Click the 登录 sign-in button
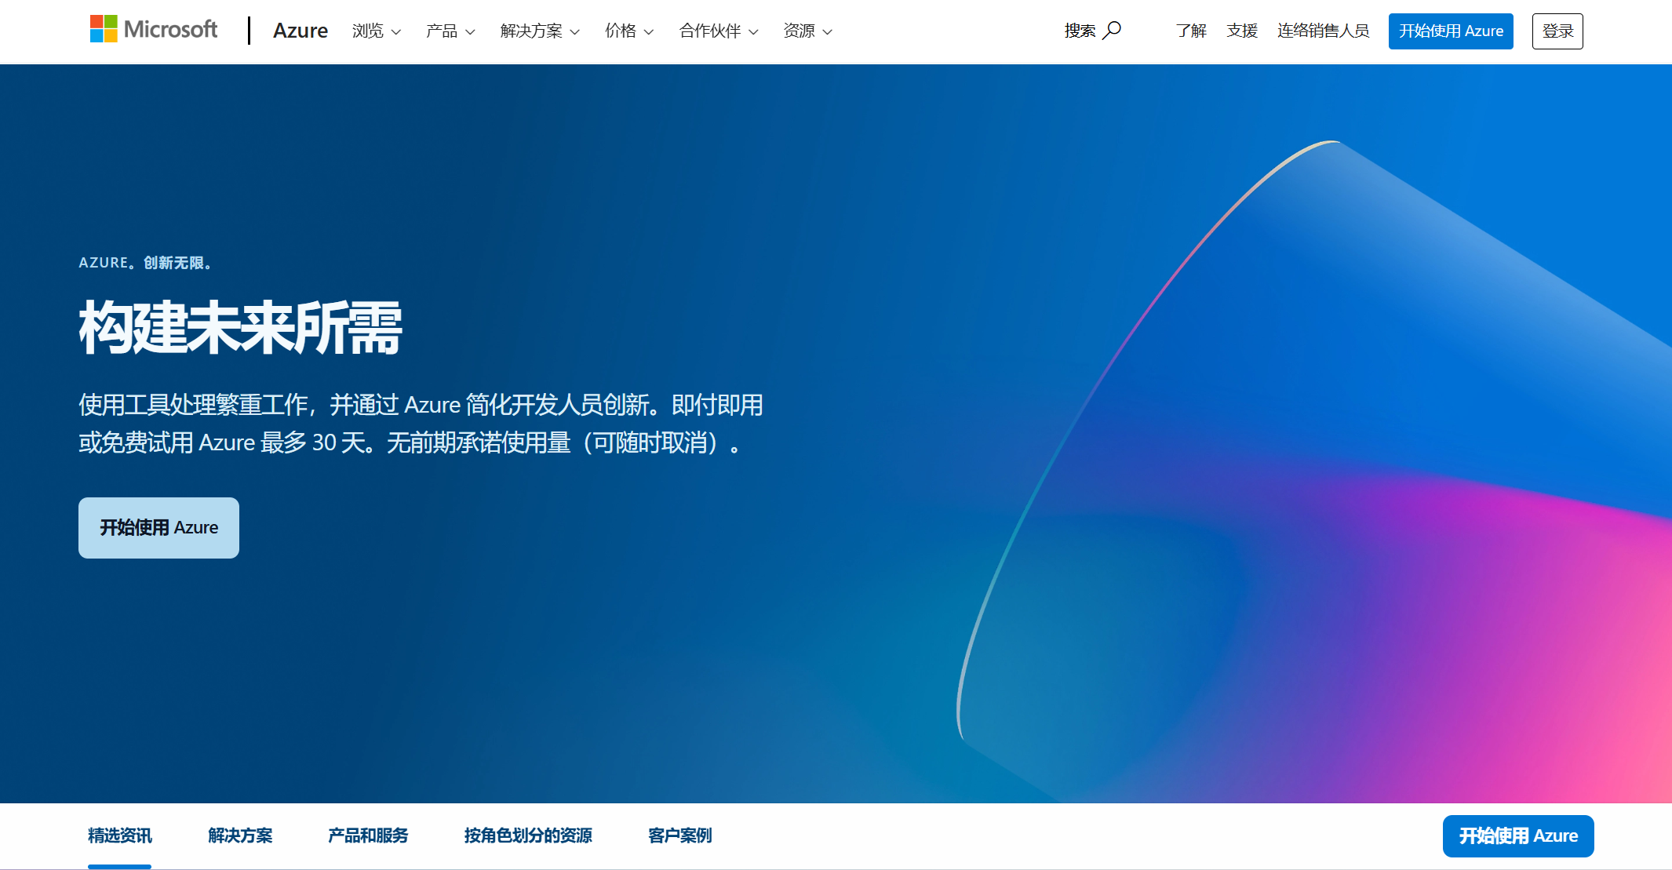Screen dimensions: 1672x870 [x=1557, y=31]
